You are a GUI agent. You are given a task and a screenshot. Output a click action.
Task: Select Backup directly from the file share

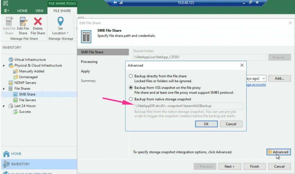point(131,76)
